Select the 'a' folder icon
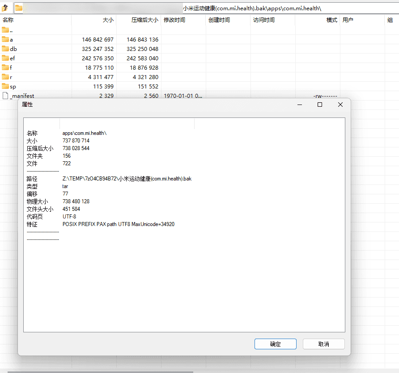The height and width of the screenshot is (373, 399). [x=5, y=39]
